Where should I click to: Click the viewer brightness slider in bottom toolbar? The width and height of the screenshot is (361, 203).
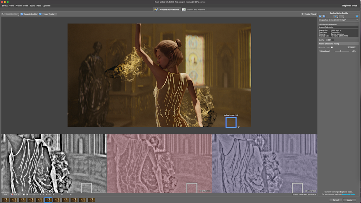tap(34, 194)
